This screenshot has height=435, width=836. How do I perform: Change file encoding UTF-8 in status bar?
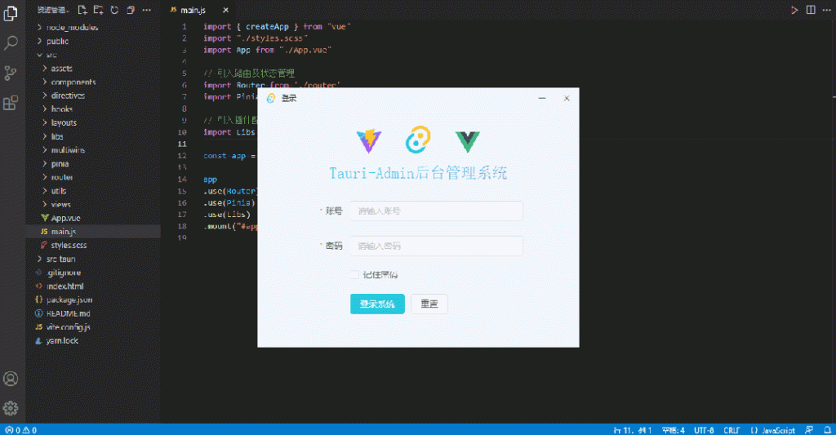point(704,430)
